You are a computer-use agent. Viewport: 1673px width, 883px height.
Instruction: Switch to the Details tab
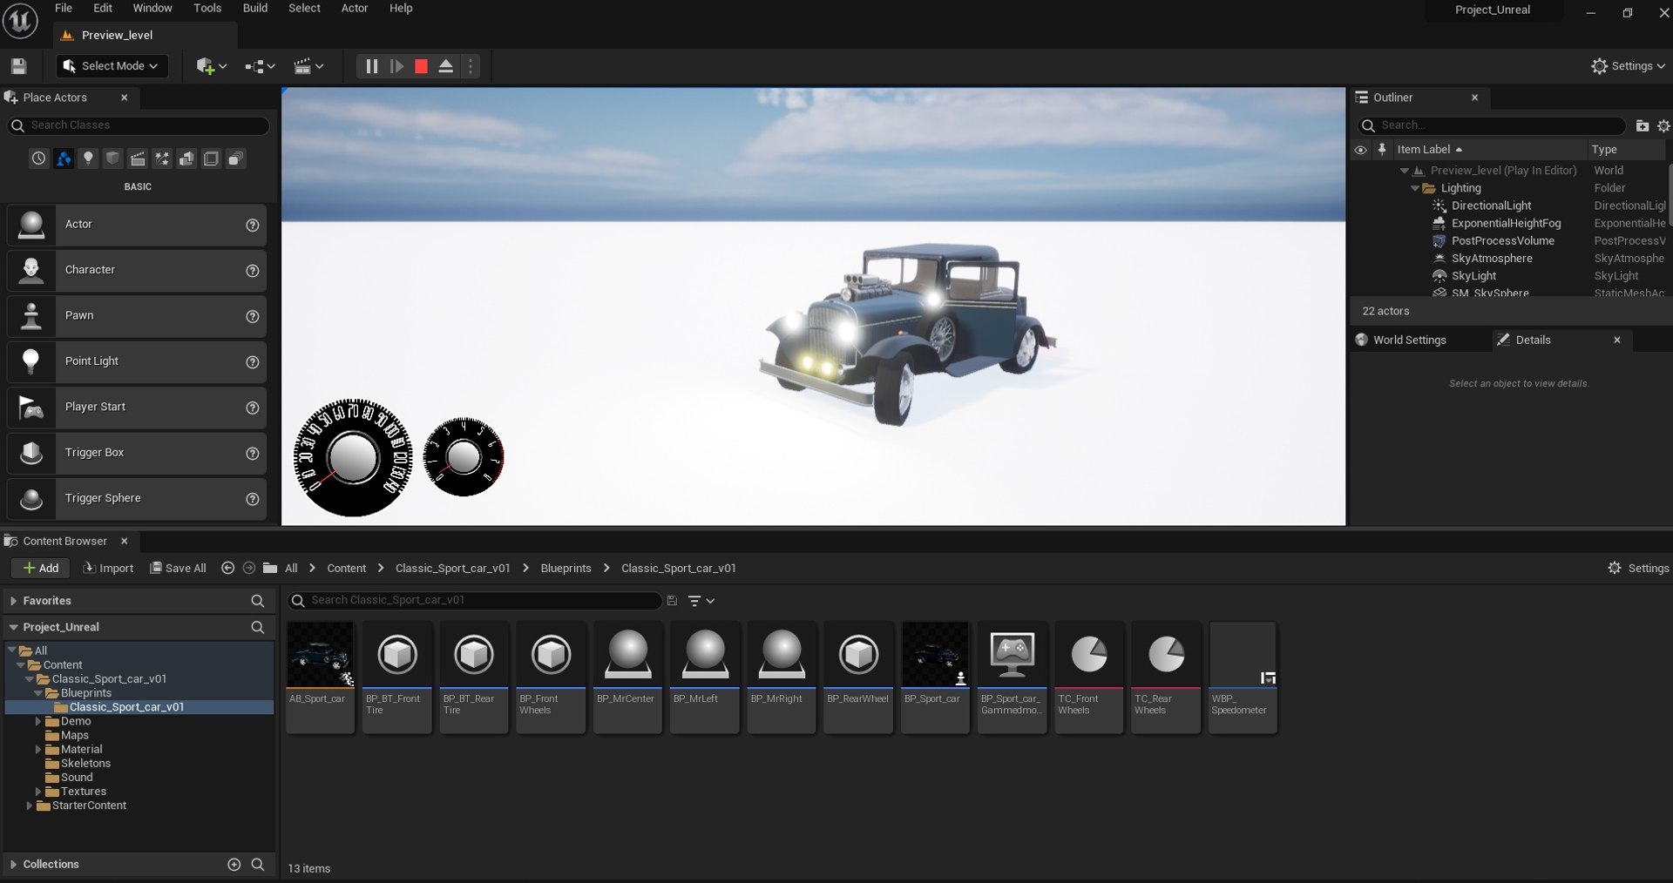pyautogui.click(x=1533, y=340)
